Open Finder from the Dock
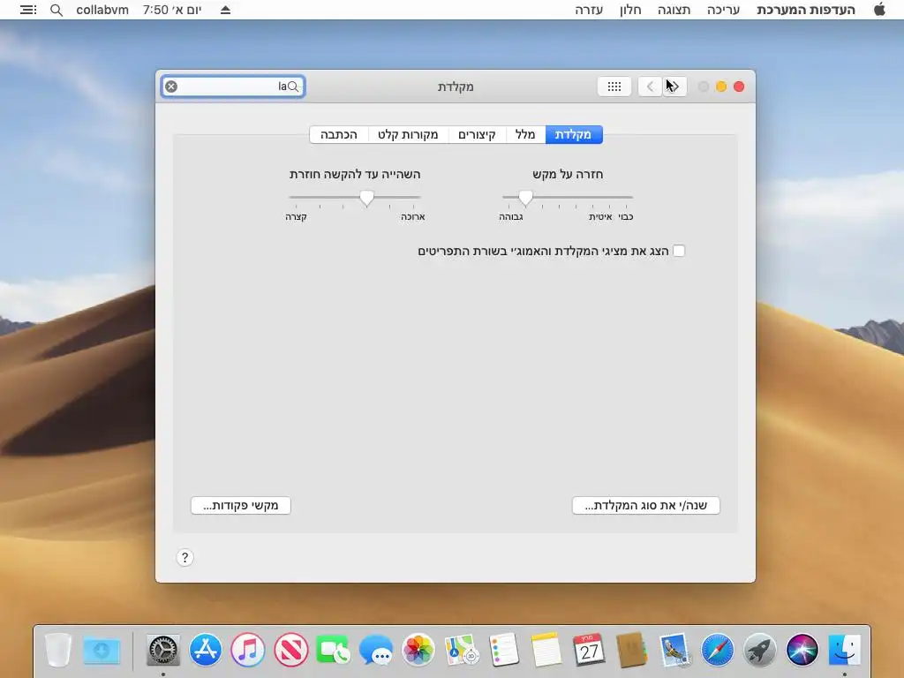Viewport: 904px width, 678px height. pyautogui.click(x=845, y=650)
